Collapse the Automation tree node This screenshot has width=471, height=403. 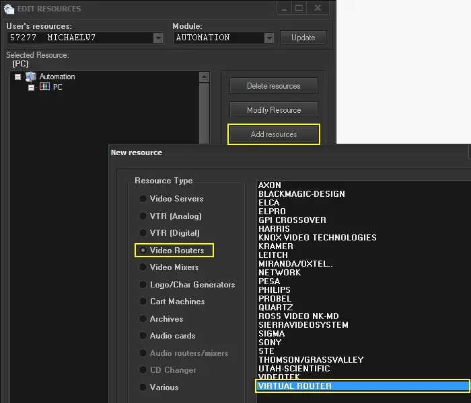(x=18, y=77)
